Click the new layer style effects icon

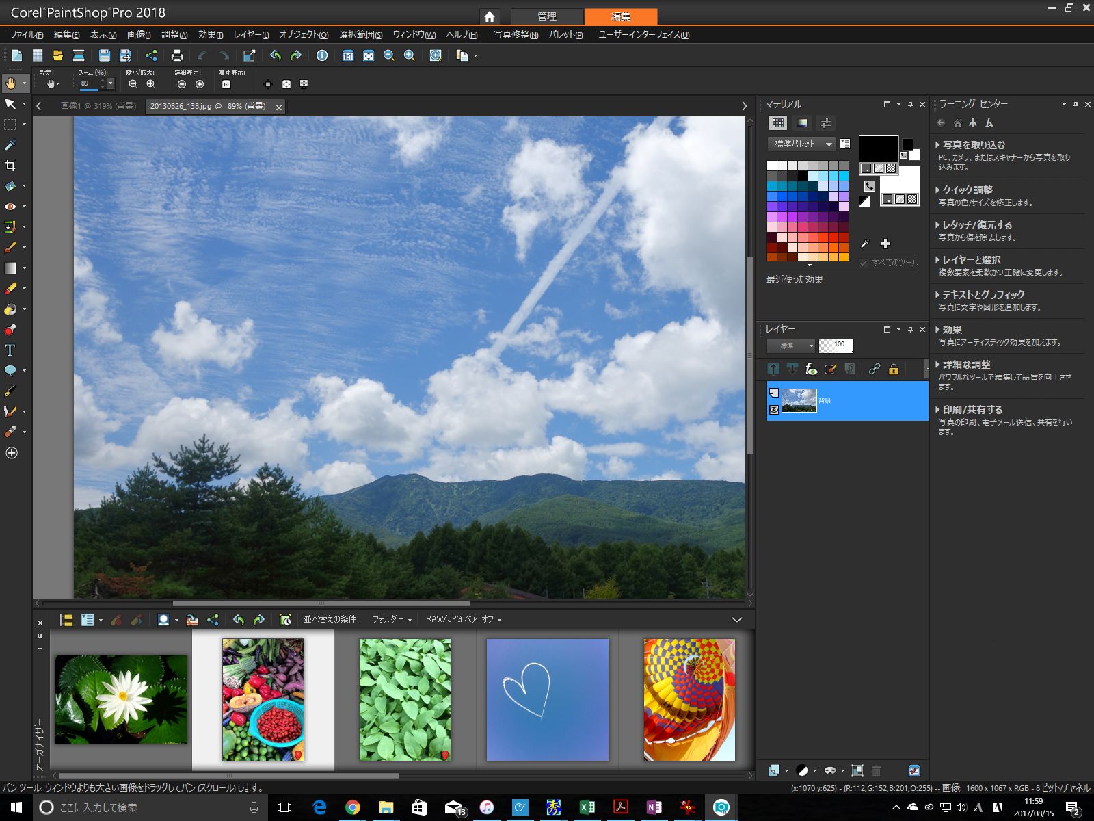click(x=812, y=369)
